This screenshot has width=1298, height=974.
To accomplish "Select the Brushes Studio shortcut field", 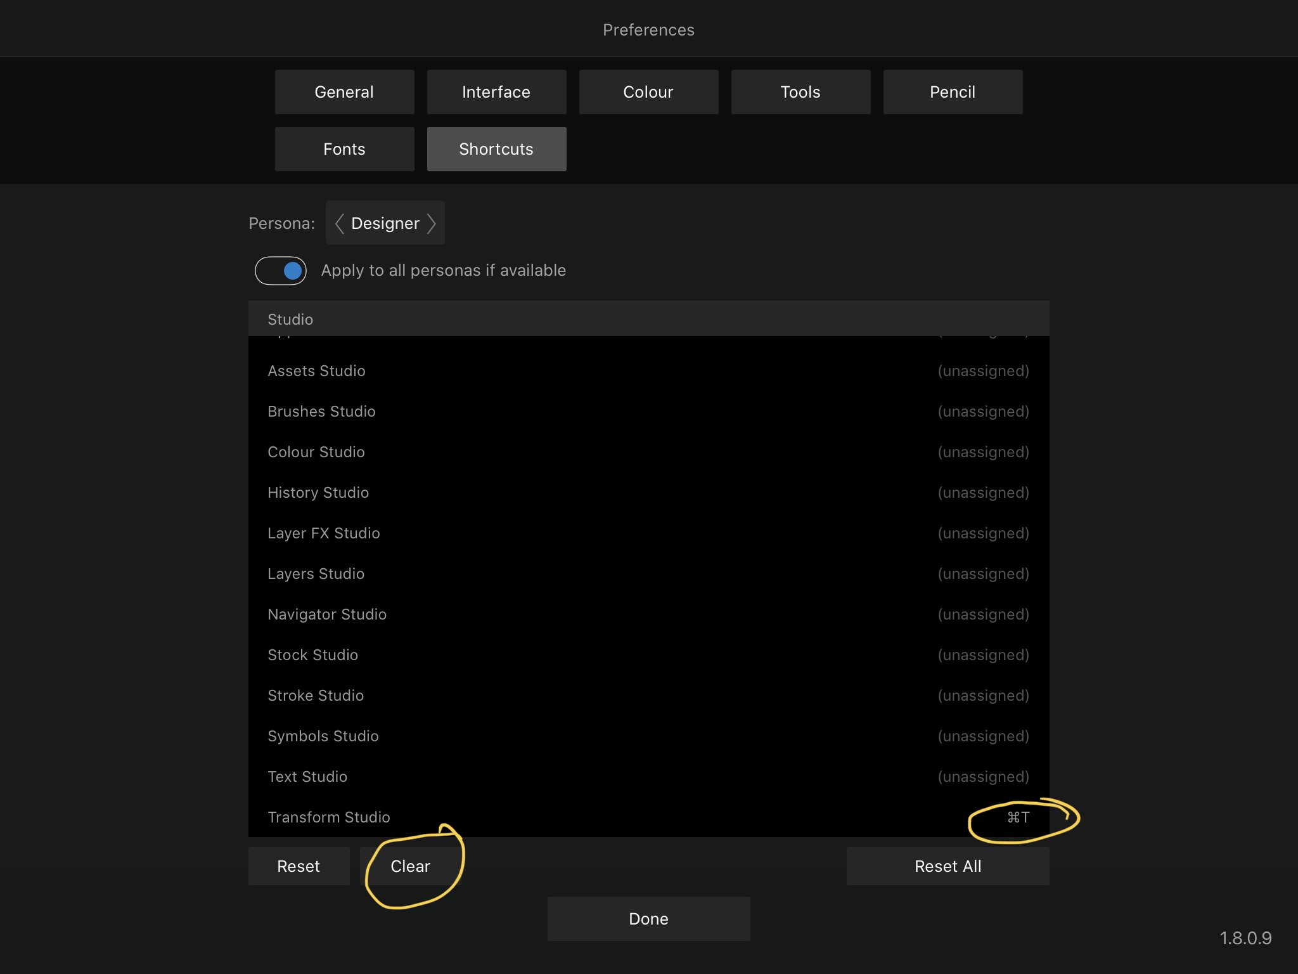I will [982, 411].
